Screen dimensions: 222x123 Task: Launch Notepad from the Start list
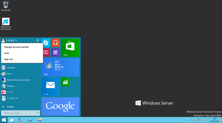[x=21, y=86]
